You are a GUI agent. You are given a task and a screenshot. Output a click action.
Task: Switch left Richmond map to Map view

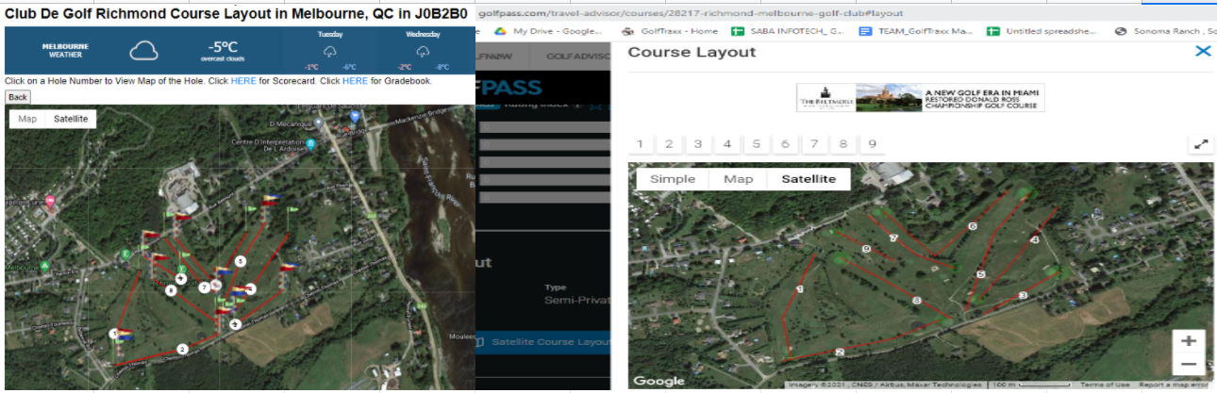click(27, 119)
